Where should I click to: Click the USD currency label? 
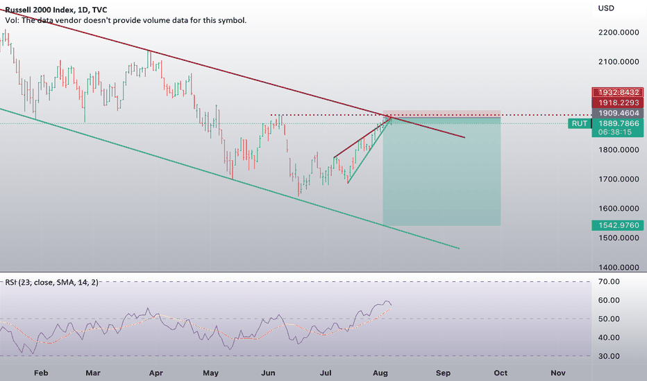(606, 8)
